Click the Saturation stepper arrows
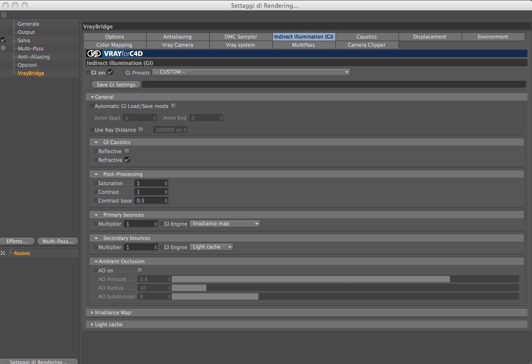532x364 pixels. tap(166, 183)
